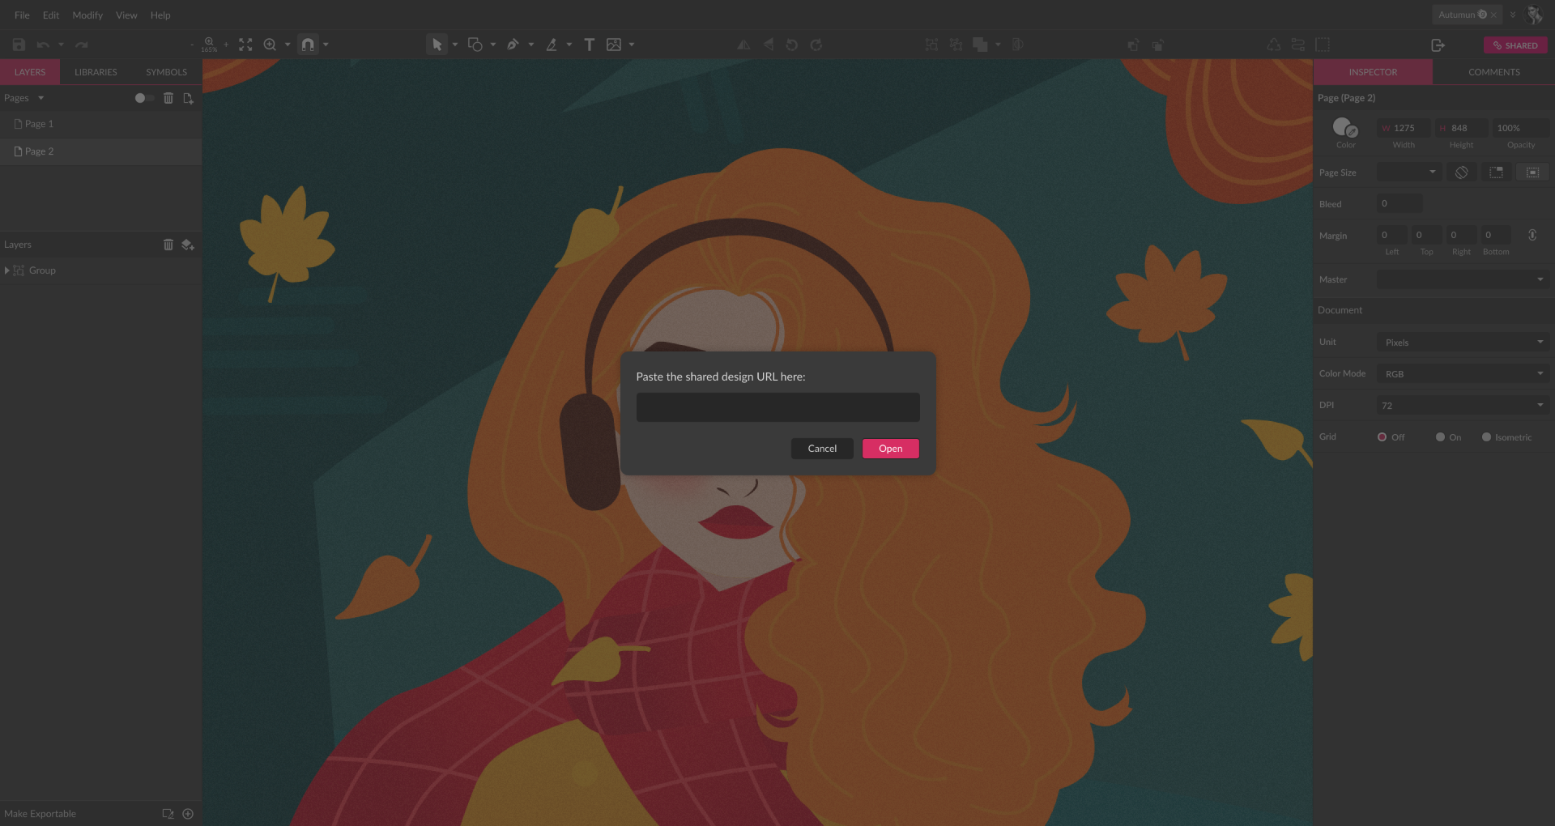
Task: Click the delete page trash icon
Action: [x=168, y=98]
